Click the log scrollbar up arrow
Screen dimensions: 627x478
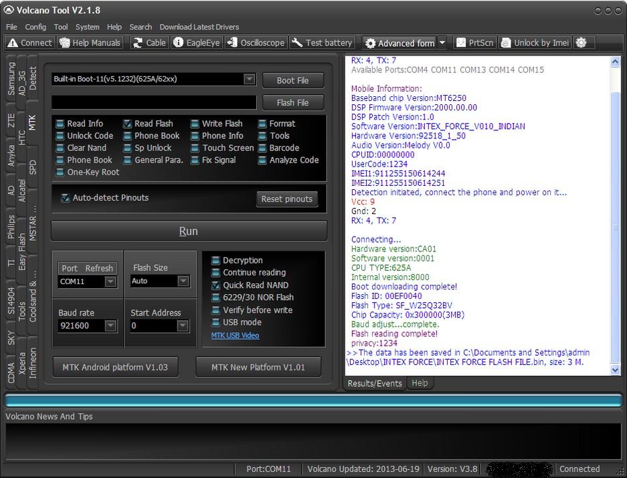point(616,62)
